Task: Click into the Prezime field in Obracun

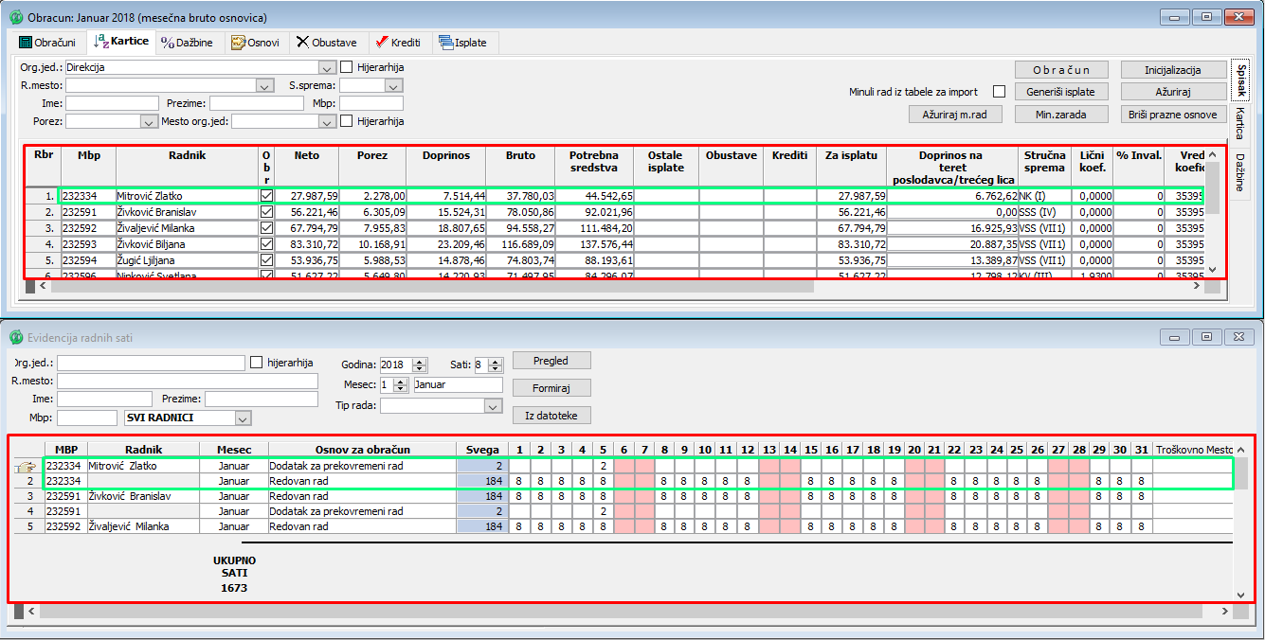Action: (x=256, y=103)
